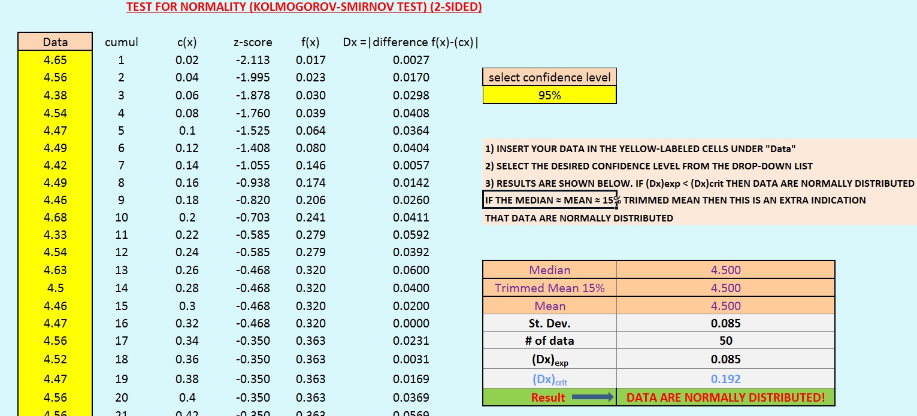
Task: Click instruction line '3) RESULTS ARE SHOWN BELOW'
Action: pyautogui.click(x=700, y=183)
